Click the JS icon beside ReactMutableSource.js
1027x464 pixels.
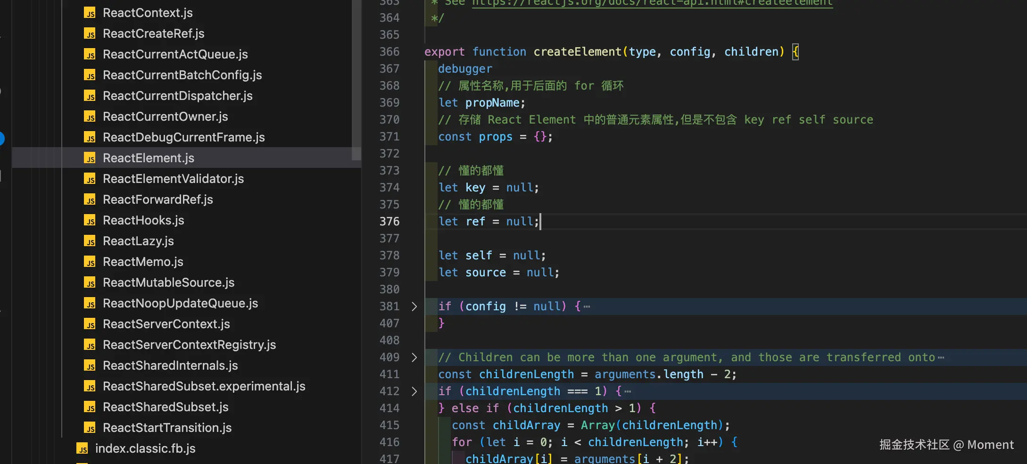(x=90, y=282)
